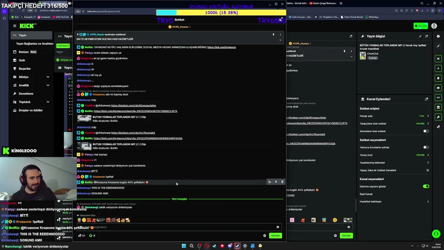
Task: Pop out the dashboard chat panel
Action: [351, 36]
